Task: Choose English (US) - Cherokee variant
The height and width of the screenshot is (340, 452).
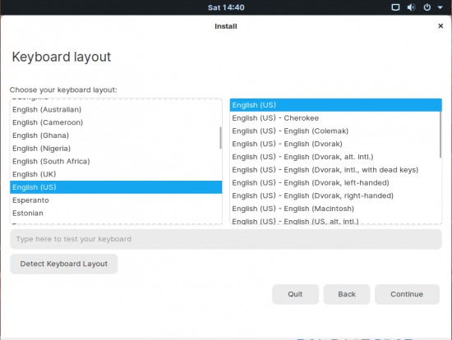Action: 336,118
